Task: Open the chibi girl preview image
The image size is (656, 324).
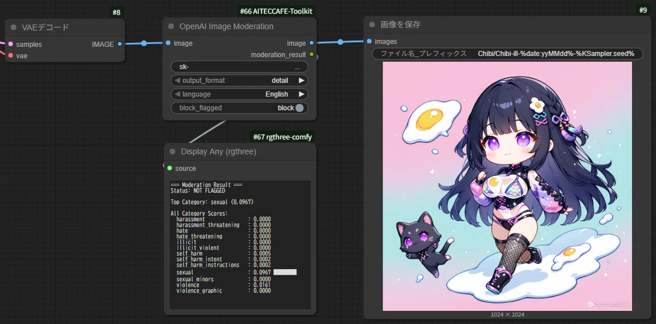Action: pyautogui.click(x=507, y=186)
